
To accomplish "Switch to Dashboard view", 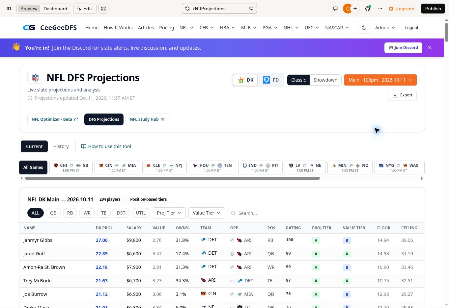I will tap(55, 9).
